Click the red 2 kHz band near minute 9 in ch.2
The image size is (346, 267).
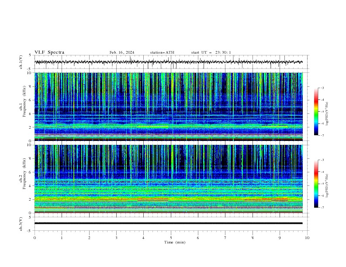[279, 200]
